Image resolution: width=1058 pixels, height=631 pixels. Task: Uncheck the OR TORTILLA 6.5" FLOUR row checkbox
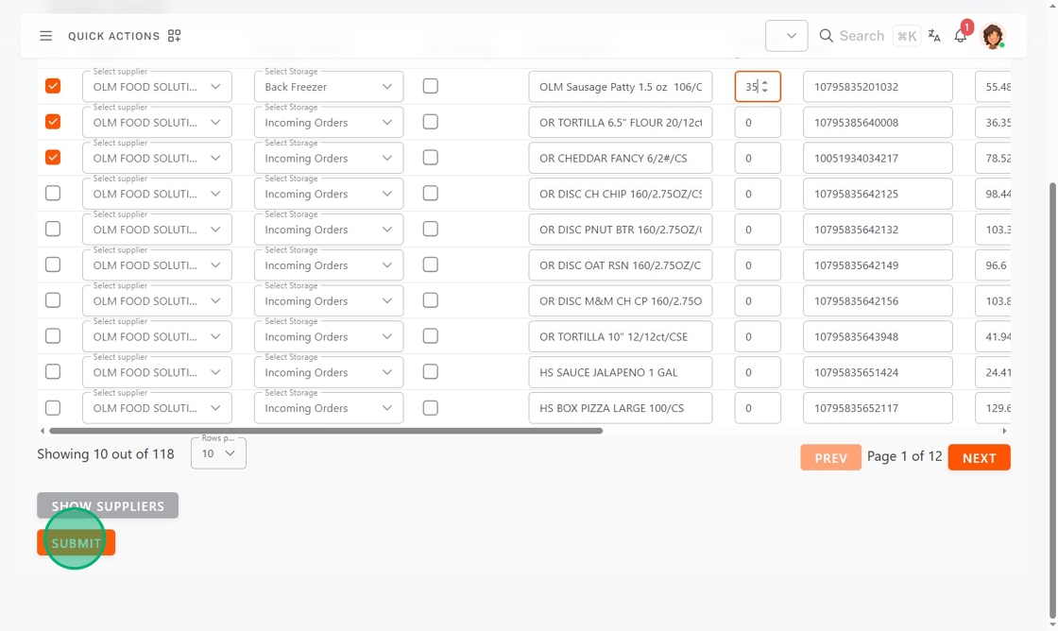(53, 122)
